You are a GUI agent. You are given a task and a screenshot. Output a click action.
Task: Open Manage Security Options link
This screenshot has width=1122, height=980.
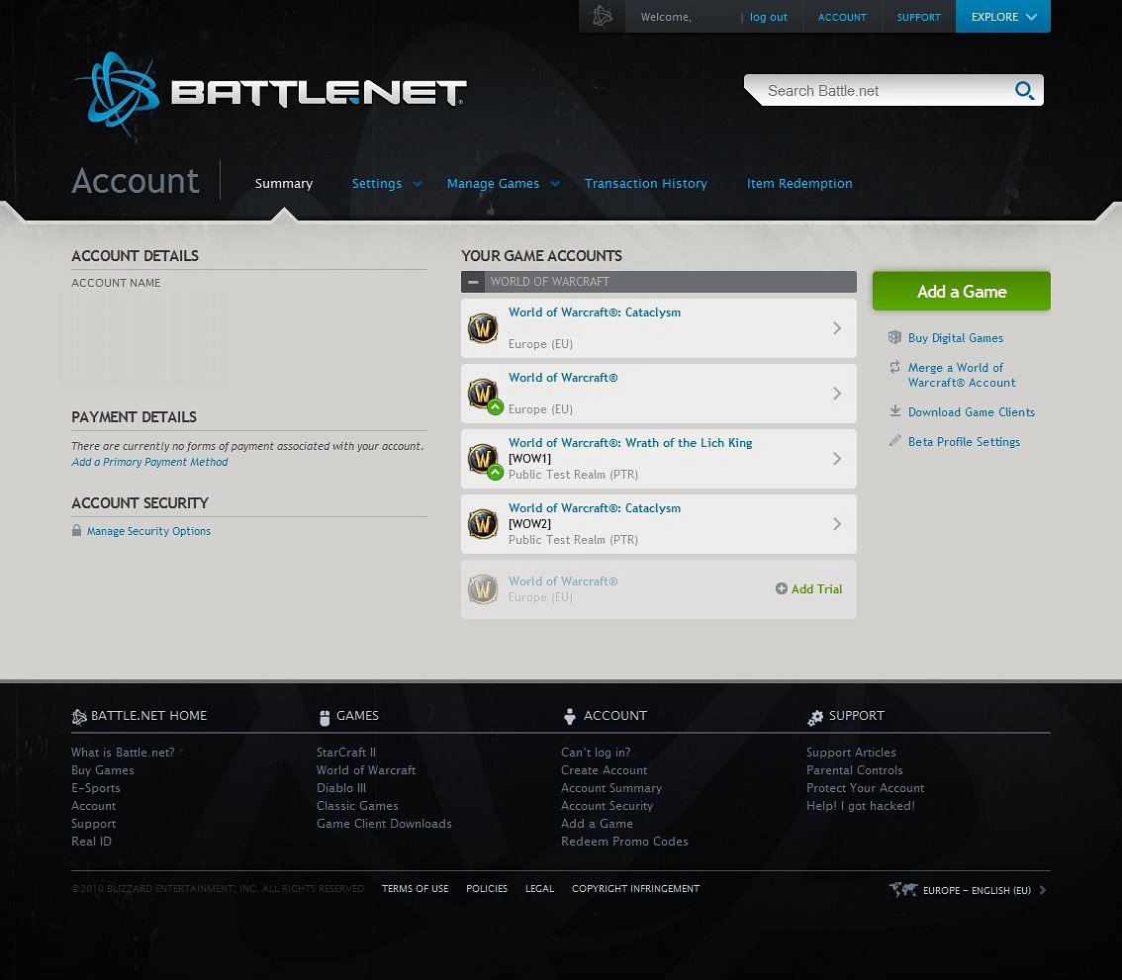tap(148, 531)
